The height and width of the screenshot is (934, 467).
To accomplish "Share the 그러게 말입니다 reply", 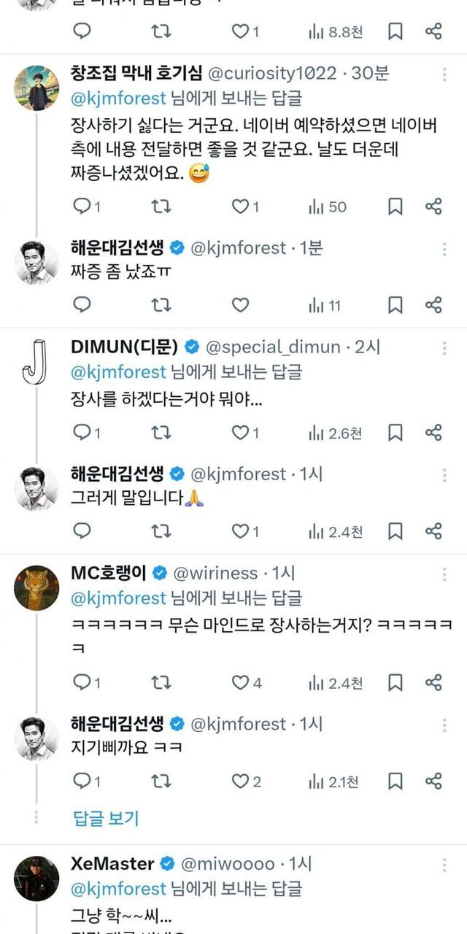I will click(x=433, y=531).
